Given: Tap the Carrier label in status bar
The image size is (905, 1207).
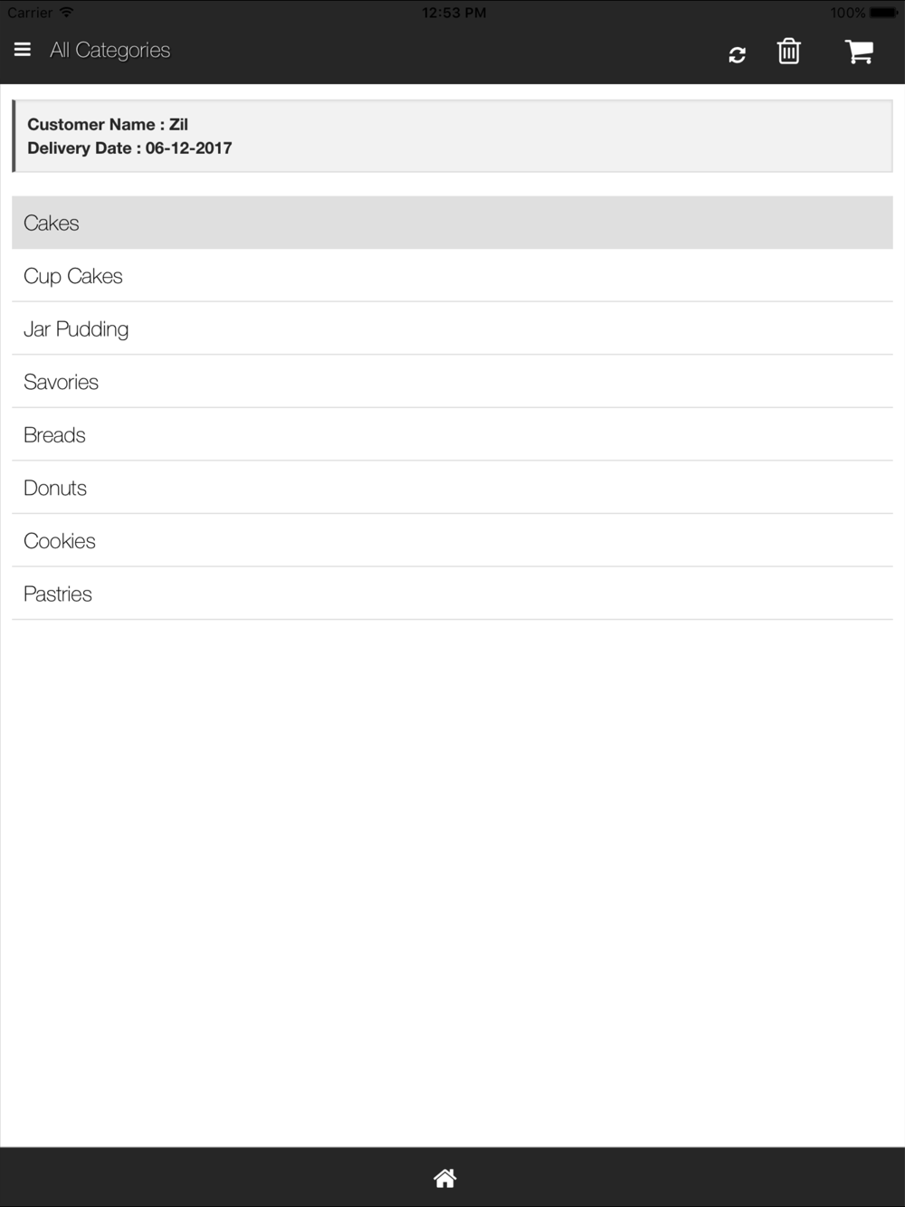Looking at the screenshot, I should tap(30, 13).
